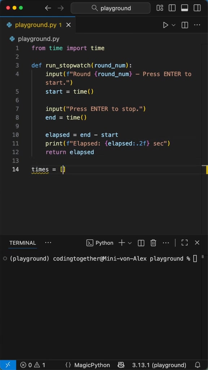
Task: Go forward with the right arrow
Action: [61, 8]
